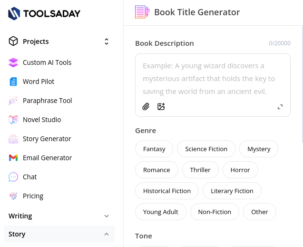Click the main panel vertical scrollbar
The width and height of the screenshot is (303, 247).
302,84
